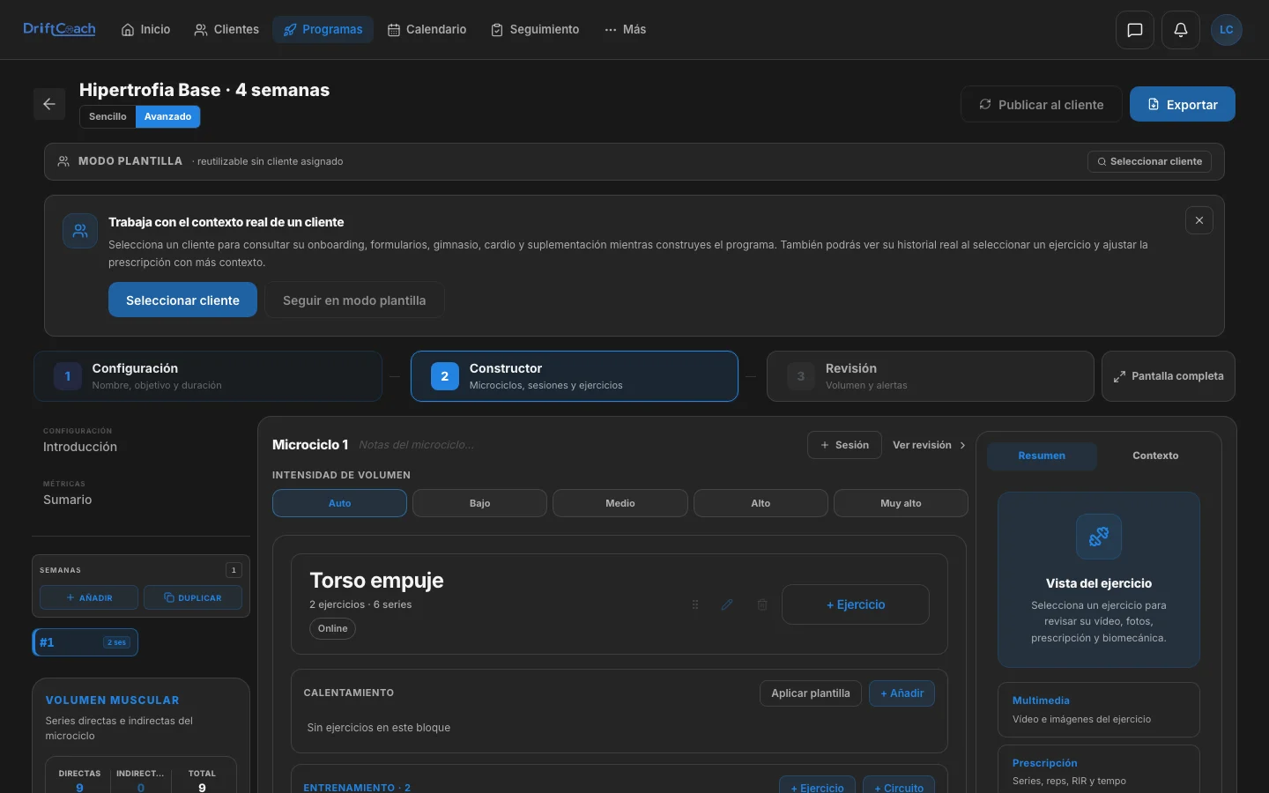Click the Notas del microciclo field
The height and width of the screenshot is (793, 1269).
(416, 445)
